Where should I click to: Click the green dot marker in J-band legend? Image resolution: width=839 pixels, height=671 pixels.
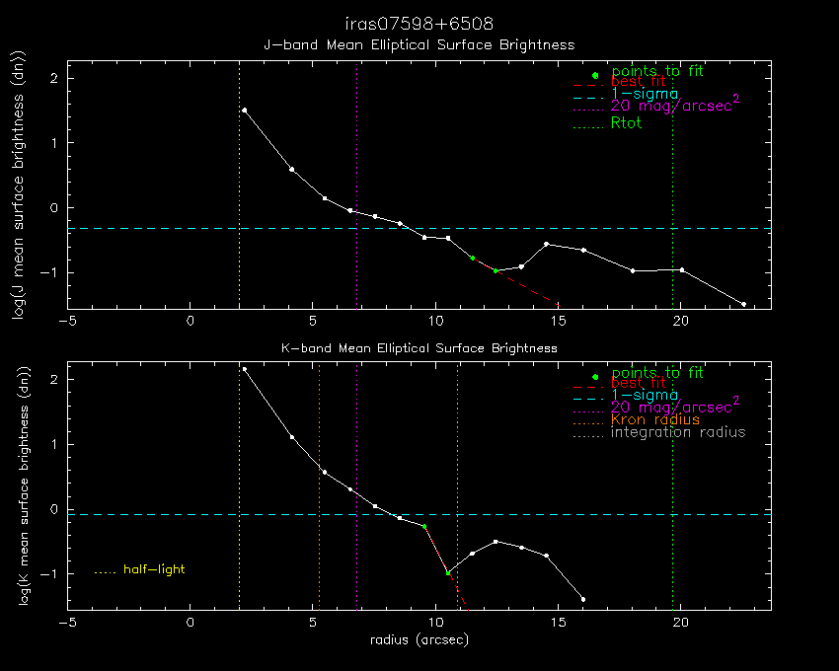click(594, 75)
